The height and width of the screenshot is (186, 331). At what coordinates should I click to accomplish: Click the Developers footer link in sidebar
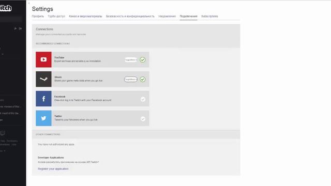12,141
